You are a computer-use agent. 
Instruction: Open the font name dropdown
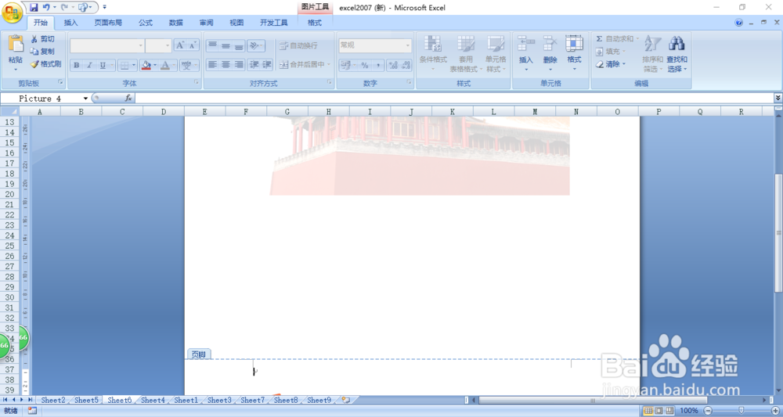click(x=140, y=45)
